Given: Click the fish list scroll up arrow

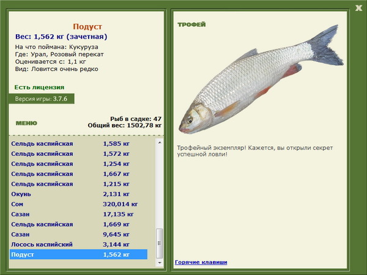Looking at the screenshot, I should click(x=160, y=142).
